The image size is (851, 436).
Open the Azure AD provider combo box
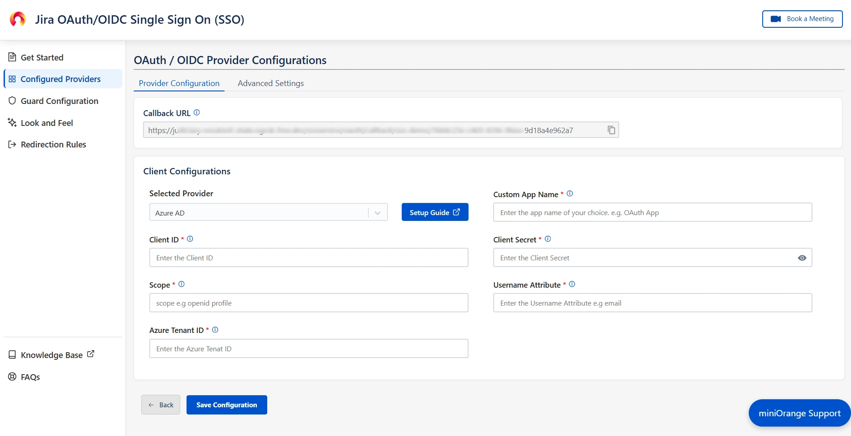coord(268,212)
